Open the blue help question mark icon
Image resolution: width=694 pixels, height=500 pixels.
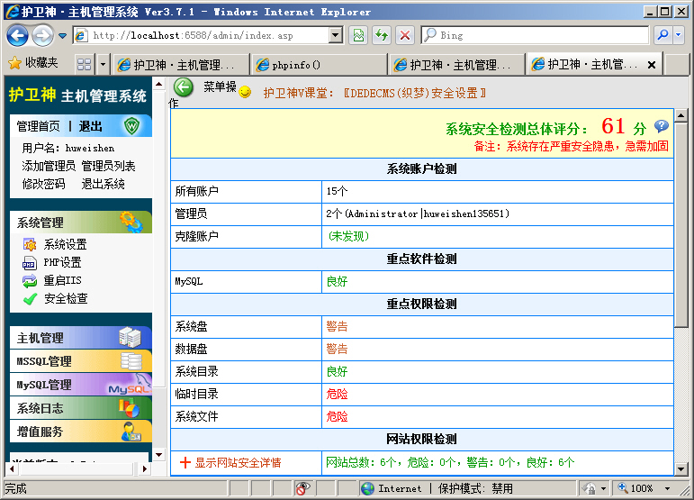pyautogui.click(x=662, y=127)
